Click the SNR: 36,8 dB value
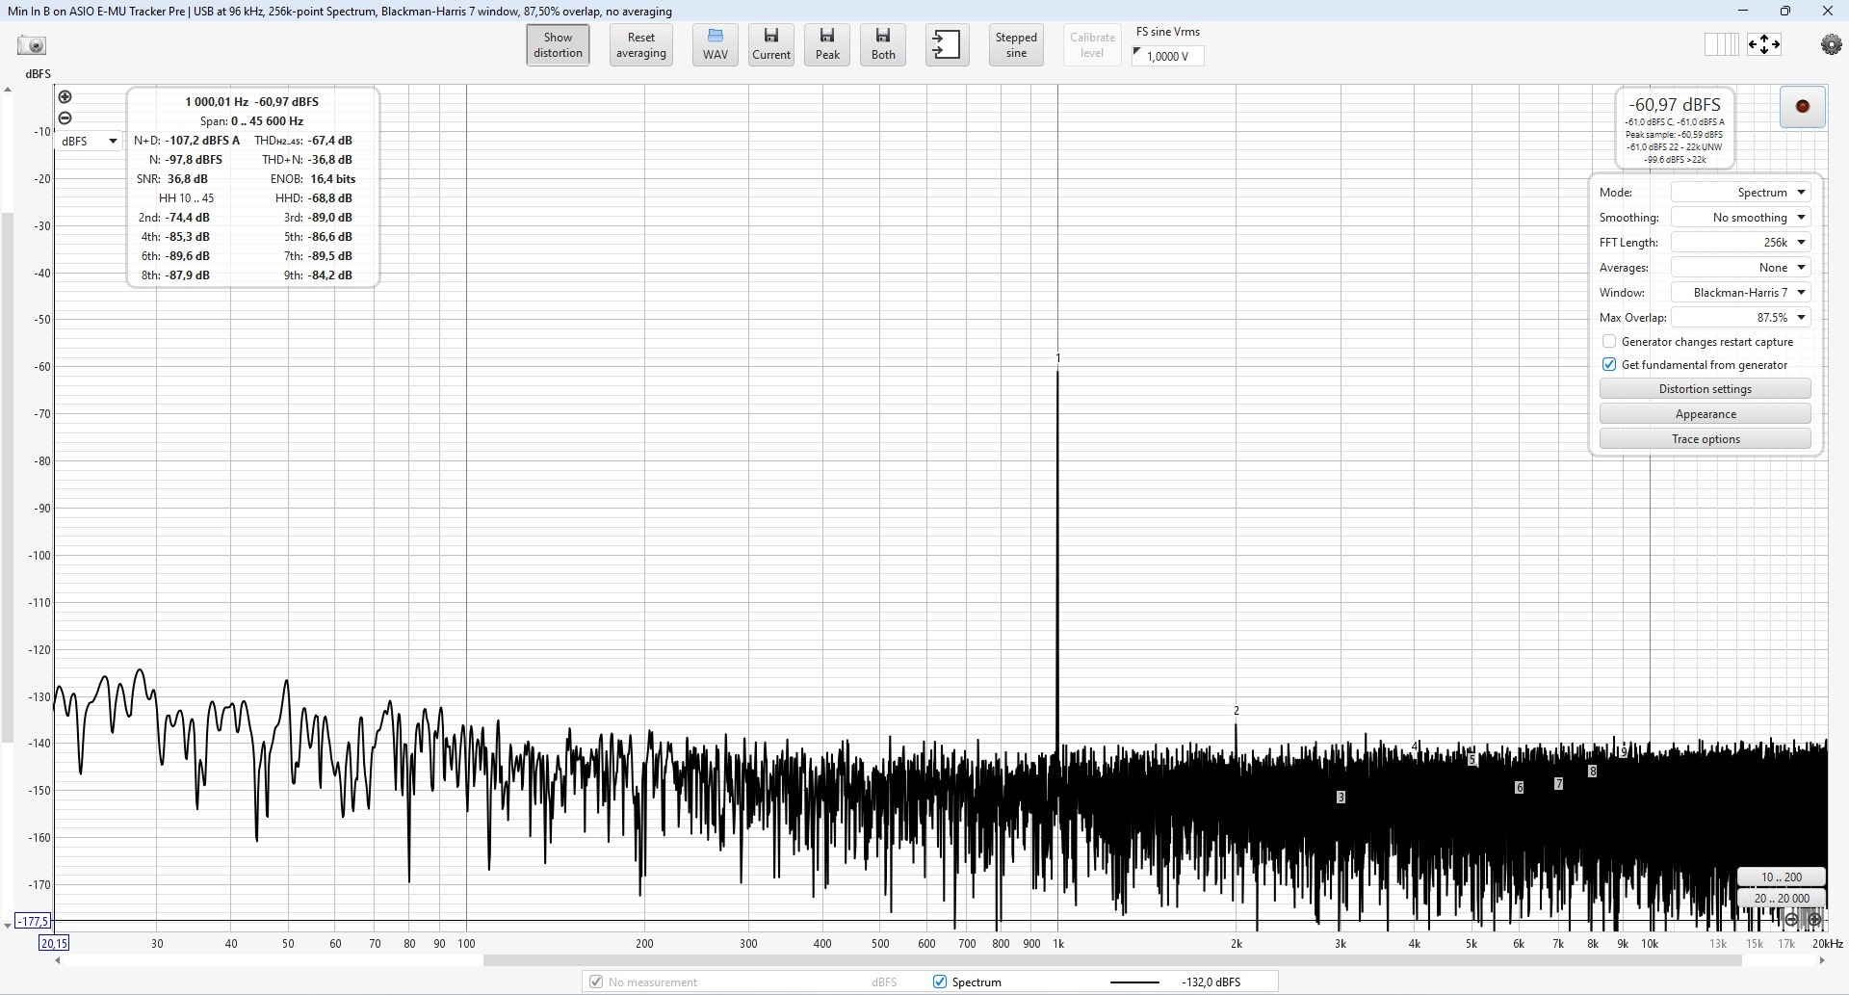Image resolution: width=1849 pixels, height=995 pixels. (187, 178)
